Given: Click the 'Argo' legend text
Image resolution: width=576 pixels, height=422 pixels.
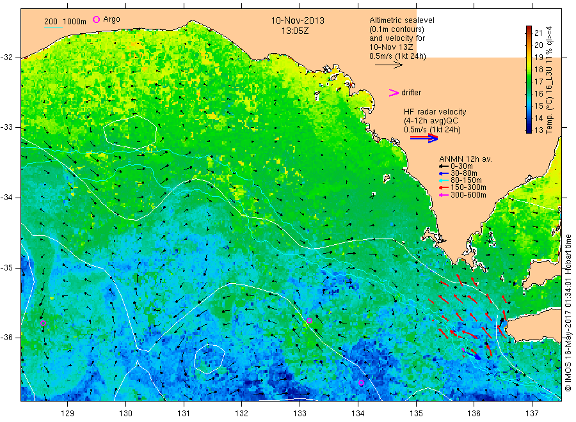Looking at the screenshot, I should [x=111, y=19].
